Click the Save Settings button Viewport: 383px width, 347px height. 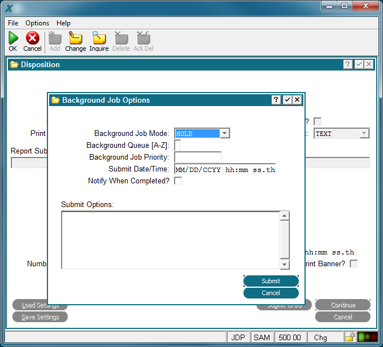click(40, 317)
